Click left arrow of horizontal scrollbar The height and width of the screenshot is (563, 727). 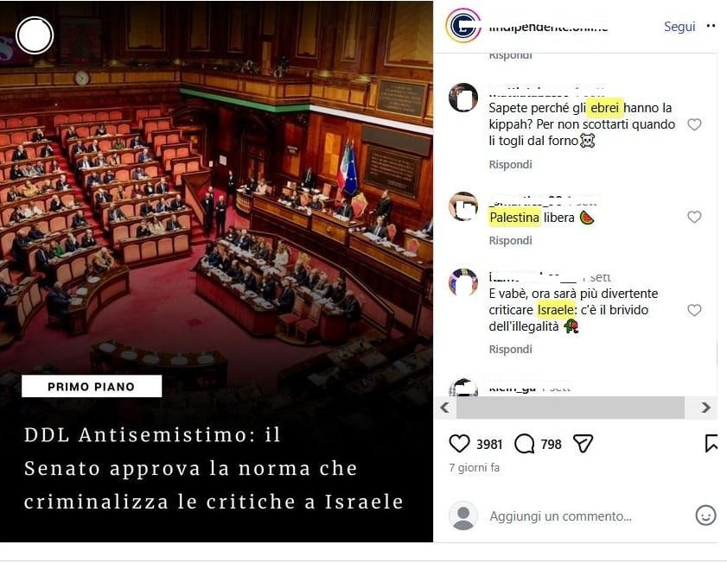point(444,408)
